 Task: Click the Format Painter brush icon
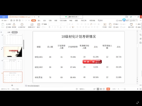(14, 24)
